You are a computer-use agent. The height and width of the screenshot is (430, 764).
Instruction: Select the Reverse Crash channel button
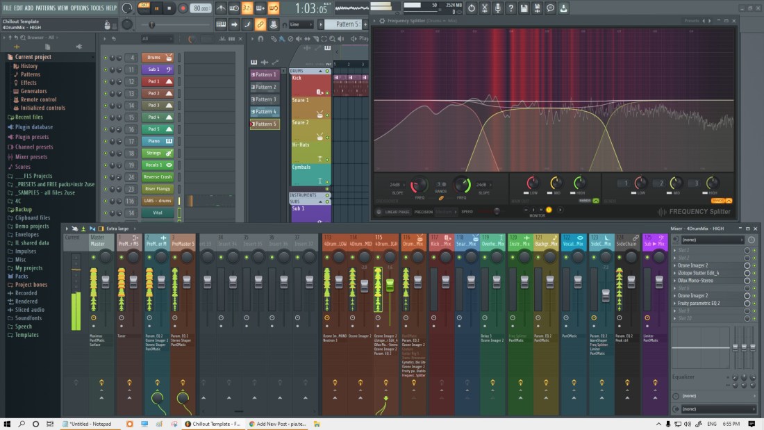click(x=158, y=177)
